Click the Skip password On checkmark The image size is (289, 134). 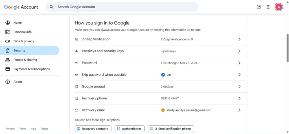tap(163, 75)
